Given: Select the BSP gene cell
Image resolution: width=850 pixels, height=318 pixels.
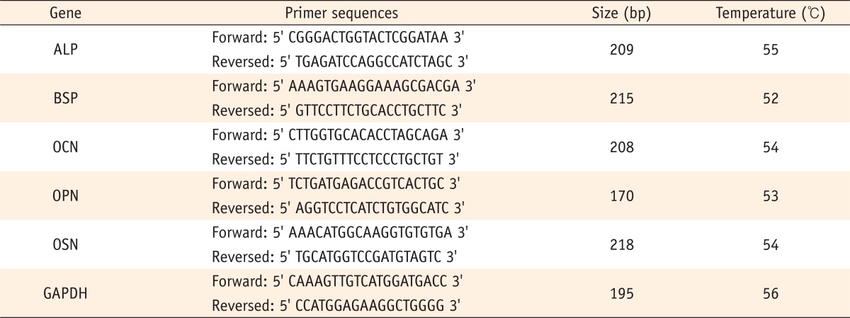Looking at the screenshot, I should [64, 98].
